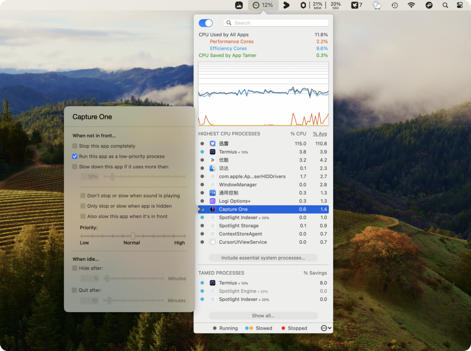Check Don't stop or slow when sound is playing
The image size is (471, 351).
[83, 195]
